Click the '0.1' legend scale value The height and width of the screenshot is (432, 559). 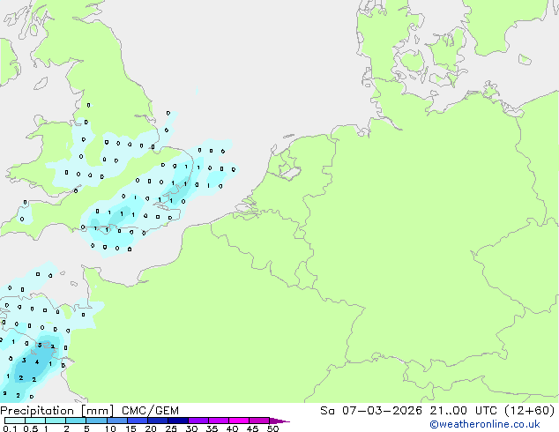(x=10, y=428)
